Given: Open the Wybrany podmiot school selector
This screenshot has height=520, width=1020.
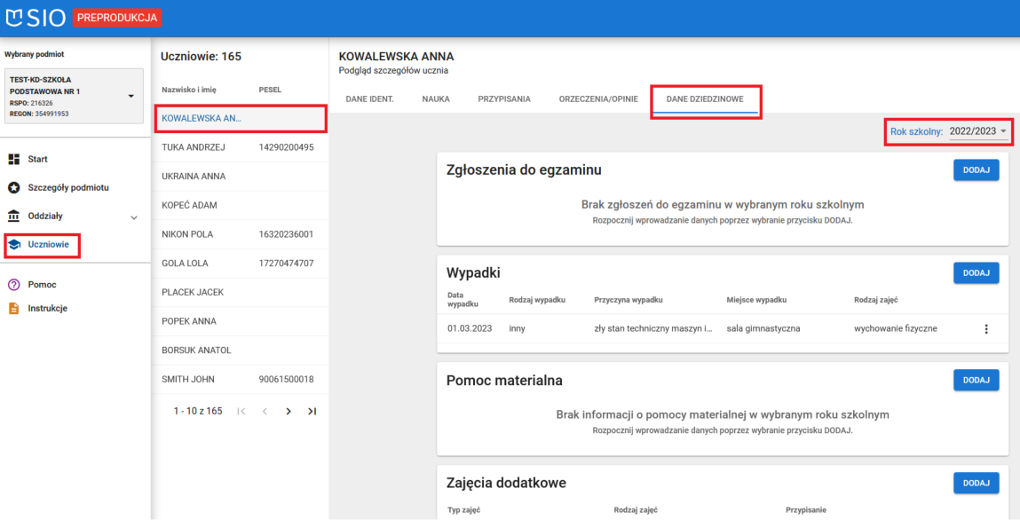Looking at the screenshot, I should coord(75,96).
